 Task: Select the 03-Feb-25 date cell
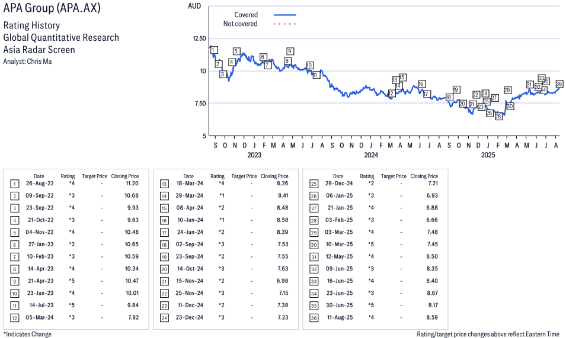339,220
